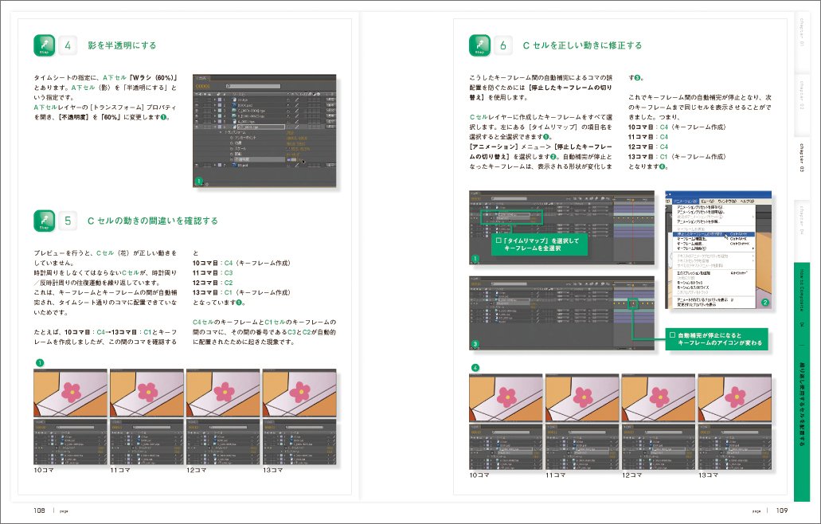Click layer 7 label color square, Step 4 panel

point(220,165)
